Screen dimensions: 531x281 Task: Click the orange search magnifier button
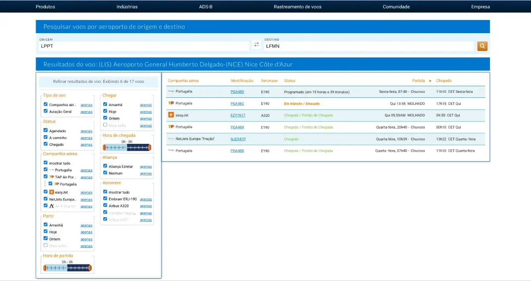482,46
